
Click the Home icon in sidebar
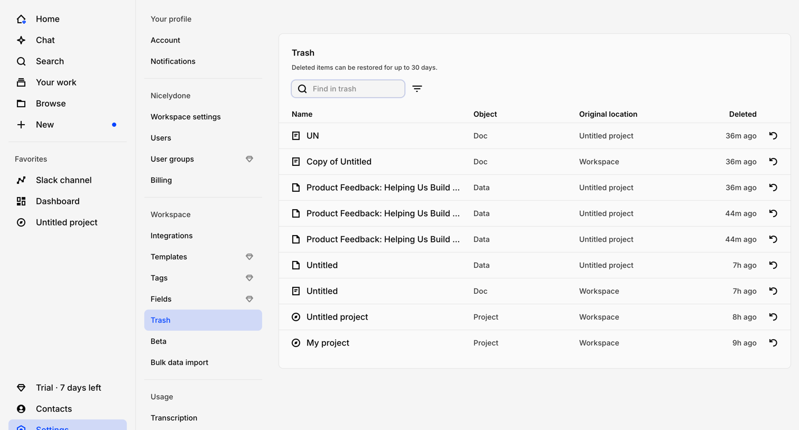click(x=21, y=19)
